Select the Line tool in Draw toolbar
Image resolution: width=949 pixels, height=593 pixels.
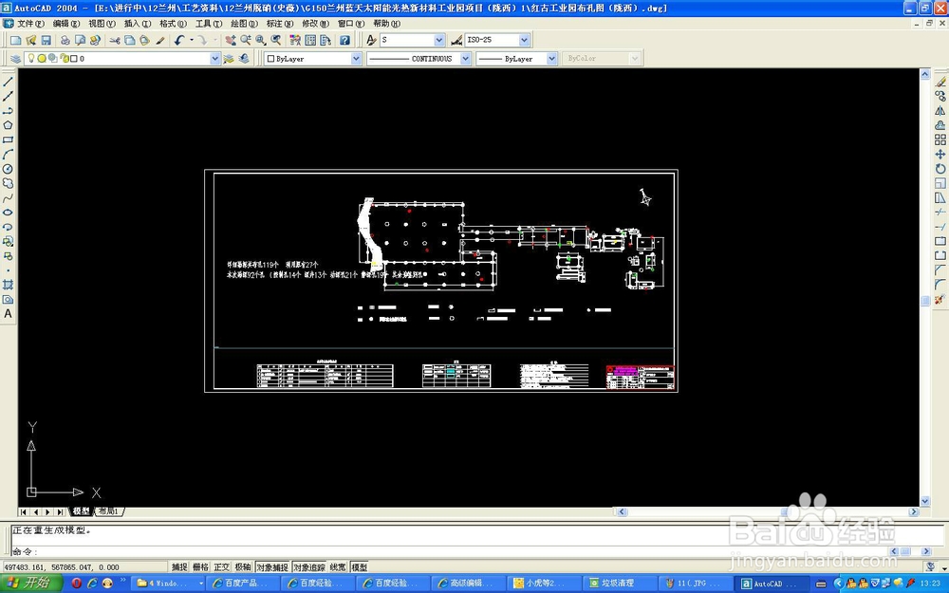point(8,82)
